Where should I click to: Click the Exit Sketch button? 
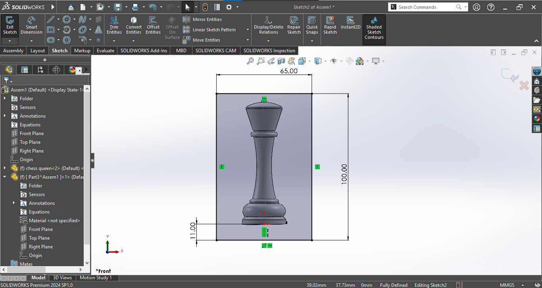pos(10,26)
